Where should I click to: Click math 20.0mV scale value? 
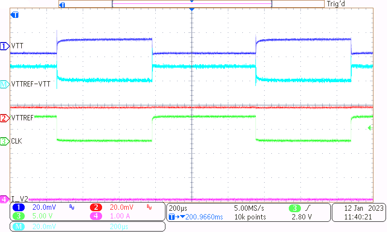pyautogui.click(x=44, y=227)
